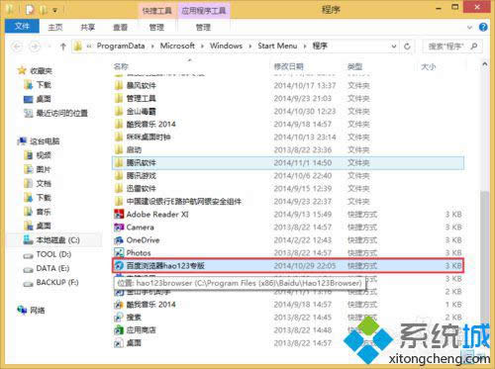Select the Camera shortcut icon
The height and width of the screenshot is (369, 495).
click(119, 228)
